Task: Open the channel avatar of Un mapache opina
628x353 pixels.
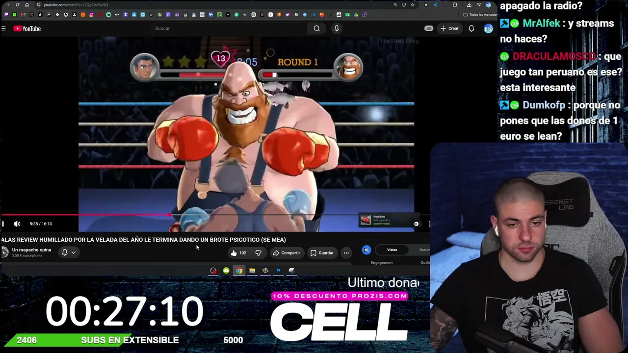Action: point(5,252)
